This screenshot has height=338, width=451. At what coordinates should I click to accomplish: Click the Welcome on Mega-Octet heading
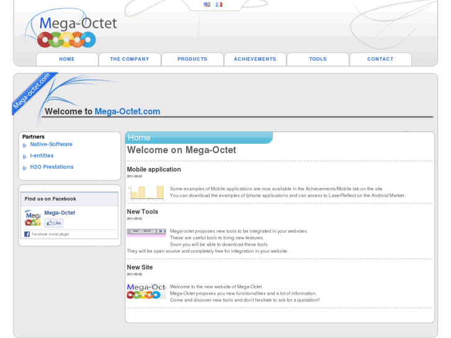[x=182, y=150]
